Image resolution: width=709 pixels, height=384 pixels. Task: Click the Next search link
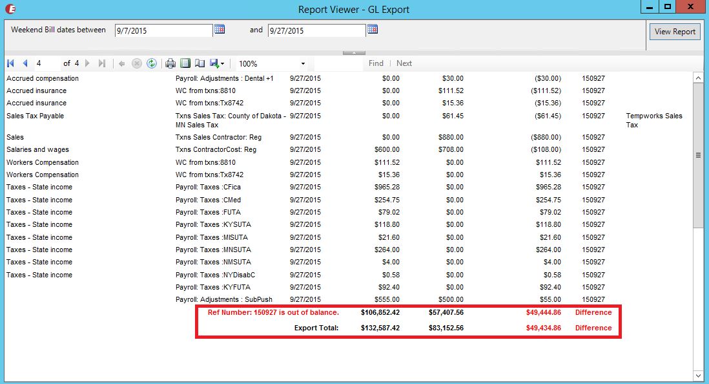click(404, 63)
